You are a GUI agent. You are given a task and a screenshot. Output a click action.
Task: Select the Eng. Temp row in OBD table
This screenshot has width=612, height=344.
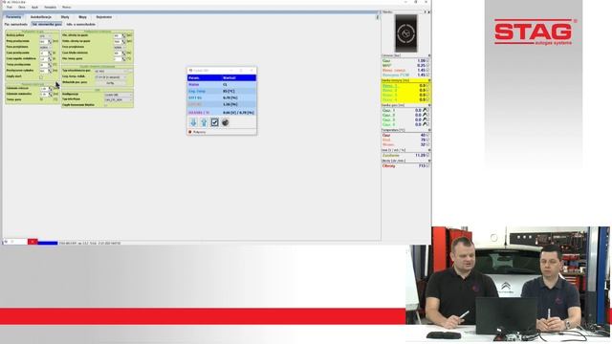222,91
